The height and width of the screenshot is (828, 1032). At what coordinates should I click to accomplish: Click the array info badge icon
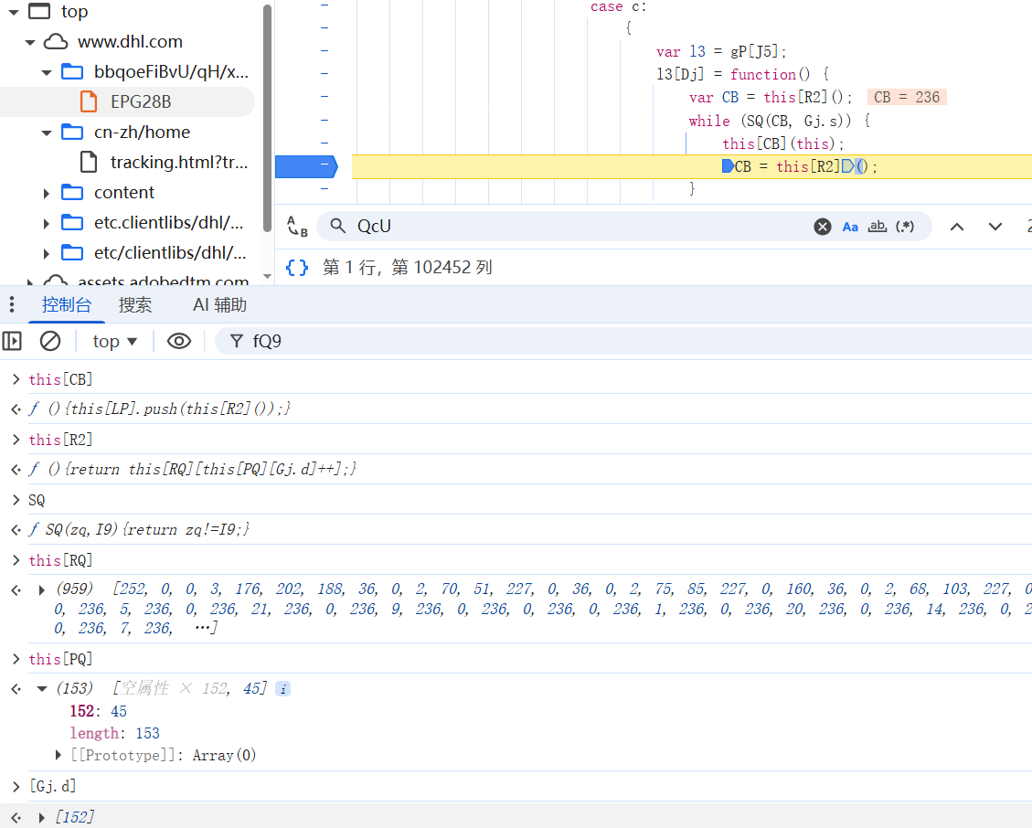pyautogui.click(x=283, y=688)
